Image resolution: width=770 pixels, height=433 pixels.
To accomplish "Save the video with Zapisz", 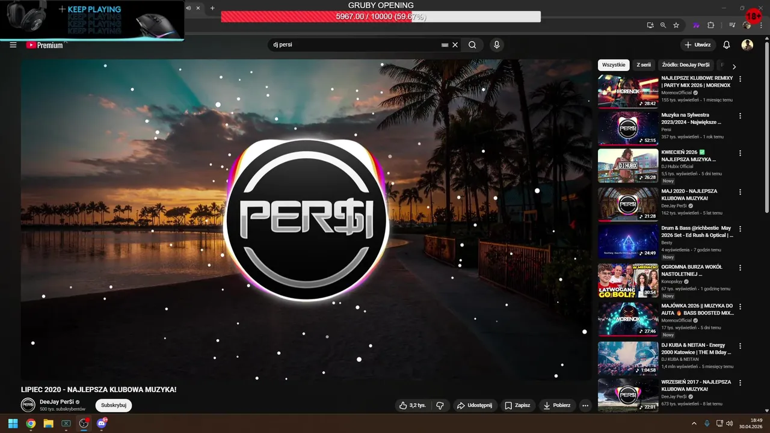I will [x=517, y=405].
